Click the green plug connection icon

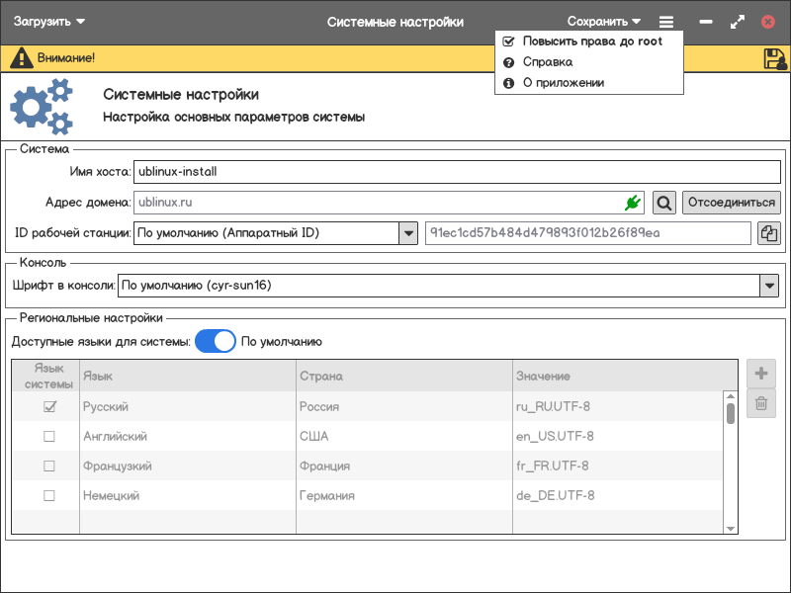pyautogui.click(x=632, y=203)
